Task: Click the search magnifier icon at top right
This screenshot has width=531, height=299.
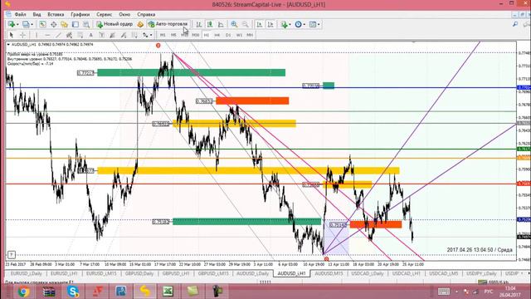Action: tap(515, 24)
